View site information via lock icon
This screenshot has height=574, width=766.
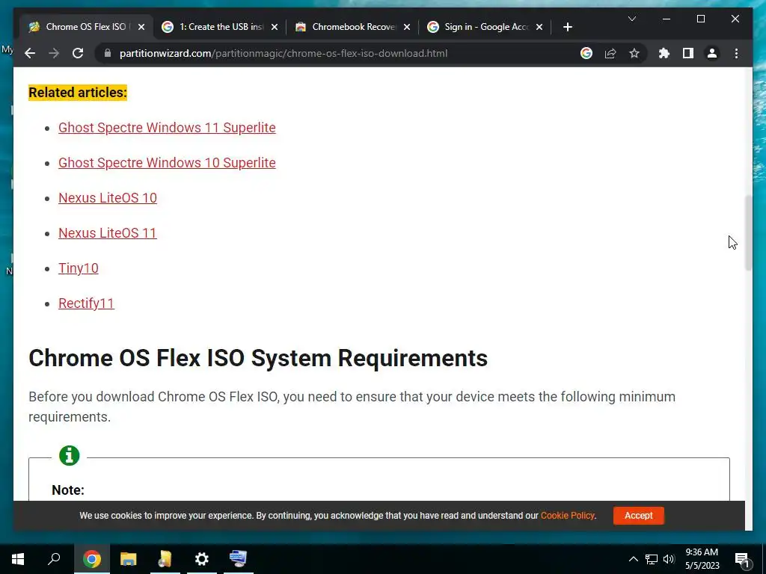(108, 53)
